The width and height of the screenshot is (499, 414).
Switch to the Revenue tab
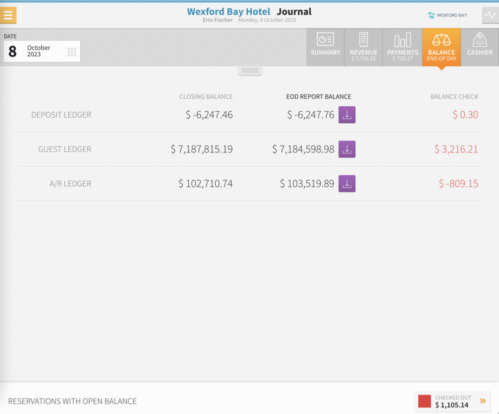363,47
